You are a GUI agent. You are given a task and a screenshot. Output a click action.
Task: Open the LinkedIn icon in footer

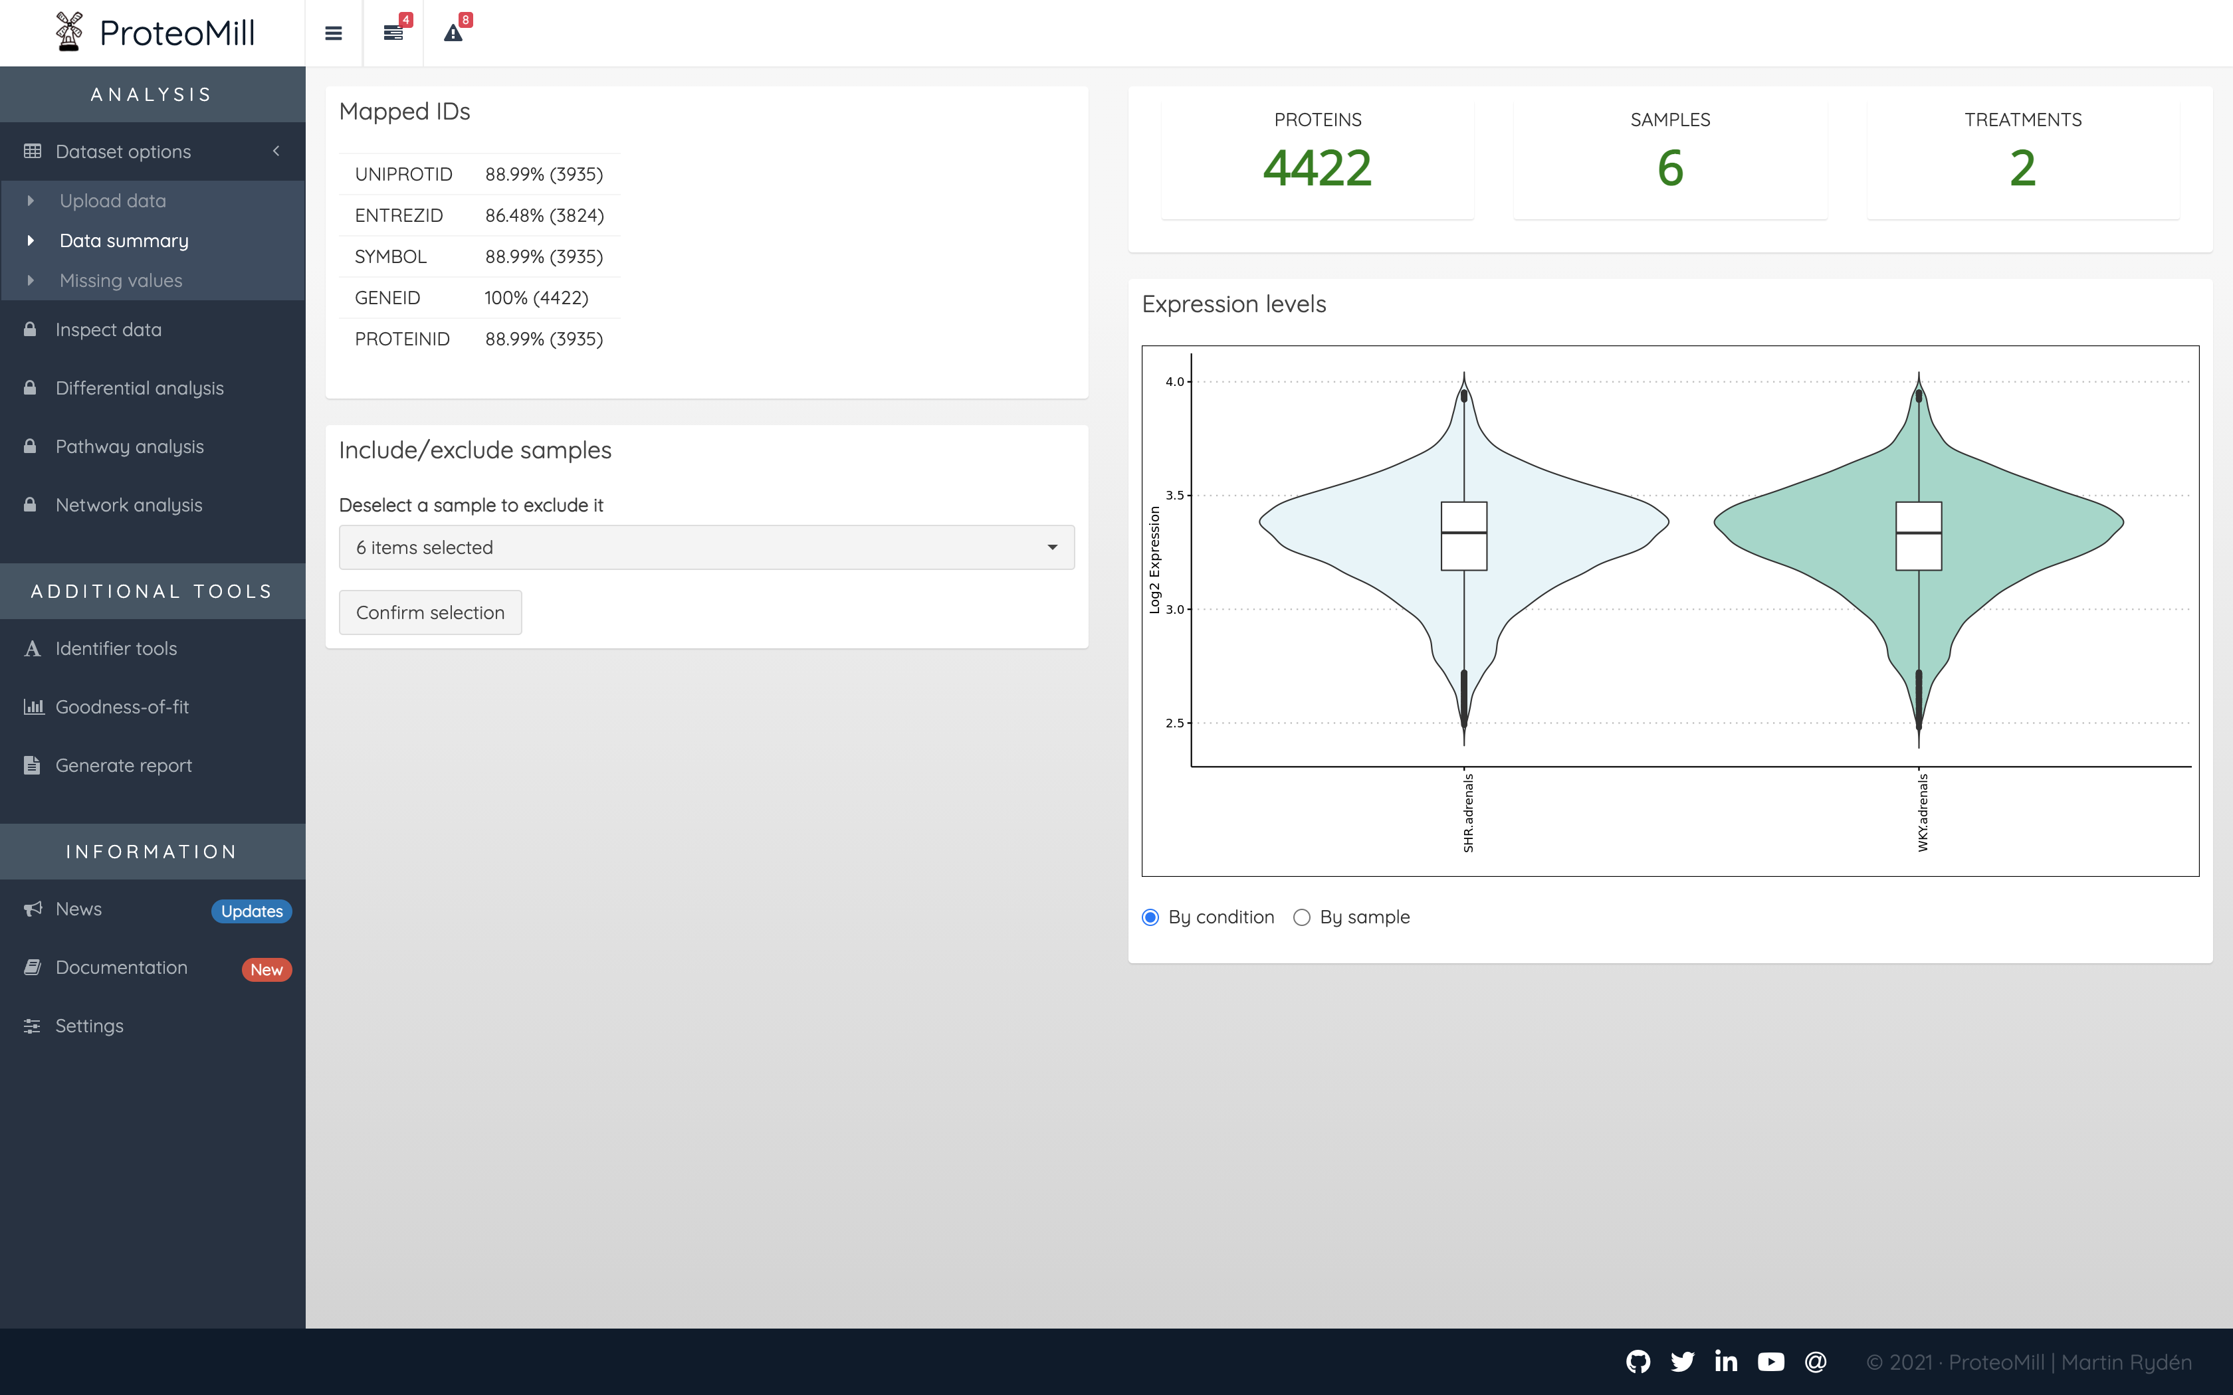(1725, 1362)
